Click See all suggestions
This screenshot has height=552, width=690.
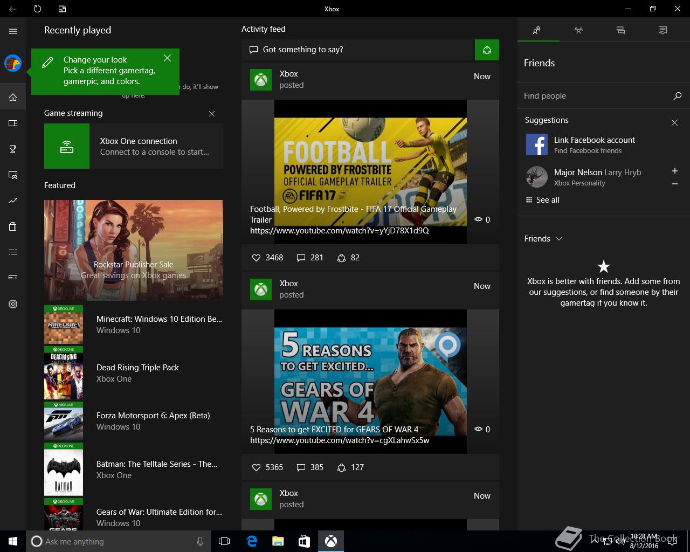[x=542, y=200]
